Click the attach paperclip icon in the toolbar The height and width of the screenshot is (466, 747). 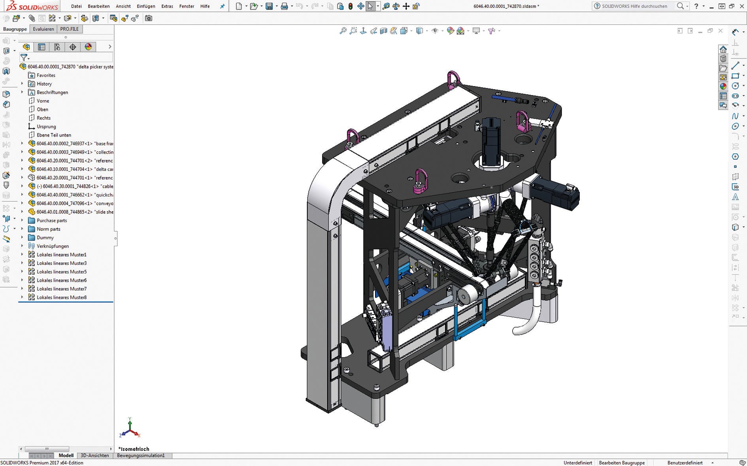(x=31, y=18)
